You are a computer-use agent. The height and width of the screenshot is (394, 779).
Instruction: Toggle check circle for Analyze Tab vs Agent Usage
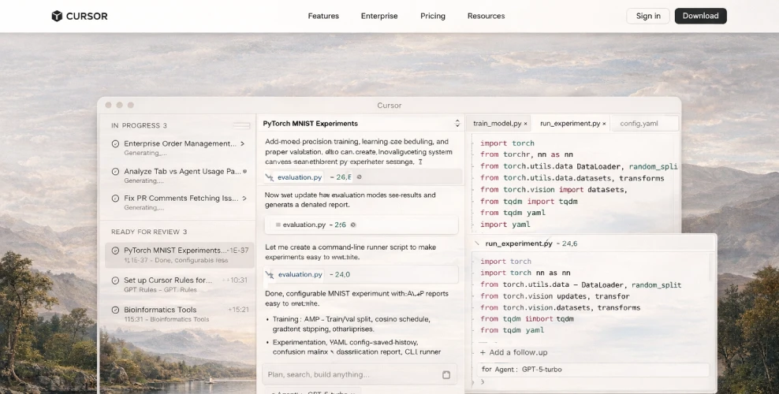coord(116,171)
